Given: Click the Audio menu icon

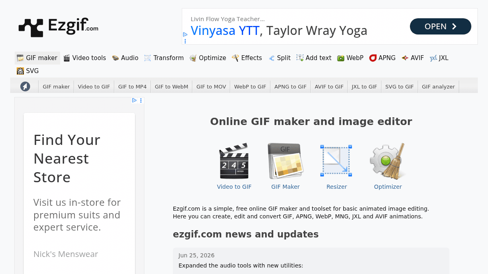Looking at the screenshot, I should point(115,58).
